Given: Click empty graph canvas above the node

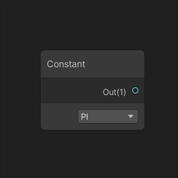Looking at the screenshot, I should click(89, 25).
